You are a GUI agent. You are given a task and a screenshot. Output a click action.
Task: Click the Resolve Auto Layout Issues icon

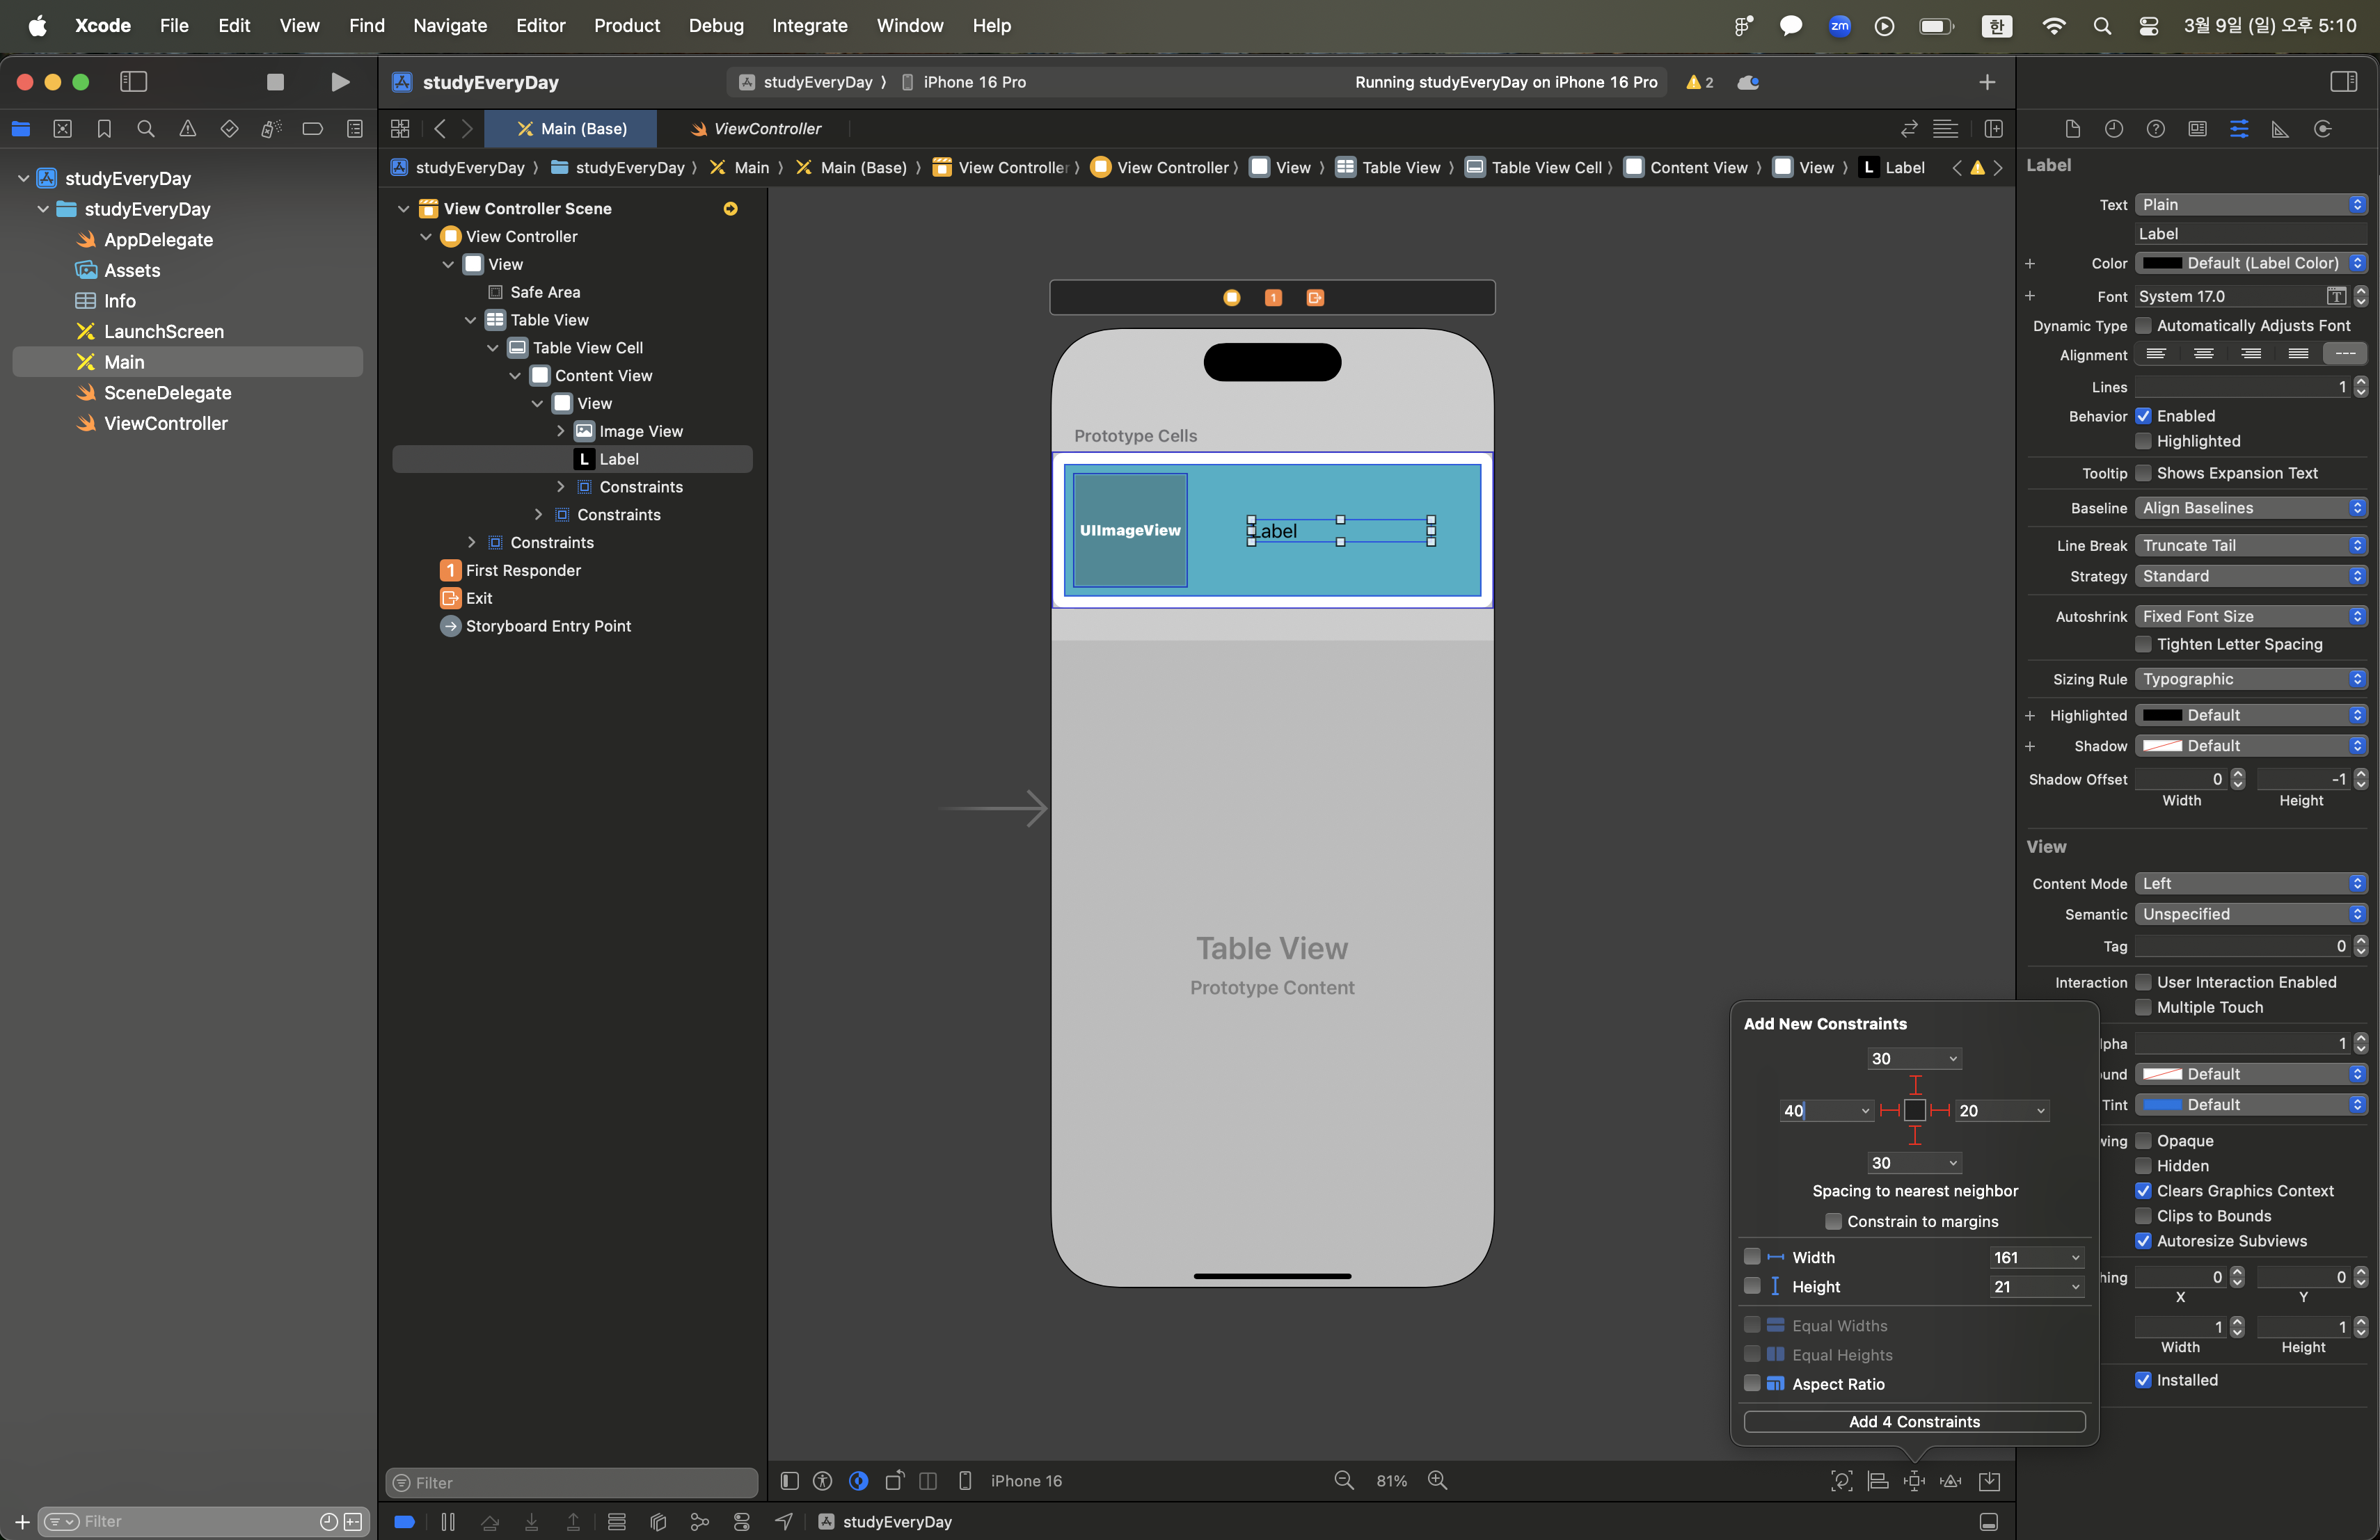[x=1951, y=1481]
